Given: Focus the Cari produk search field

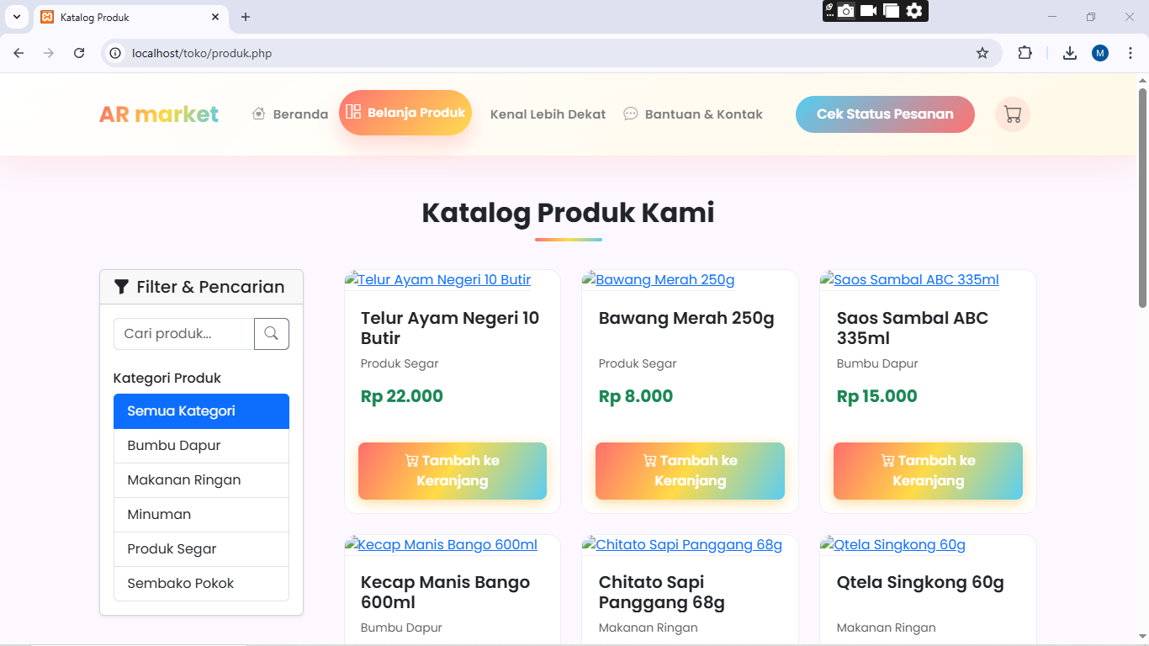Looking at the screenshot, I should click(x=184, y=334).
